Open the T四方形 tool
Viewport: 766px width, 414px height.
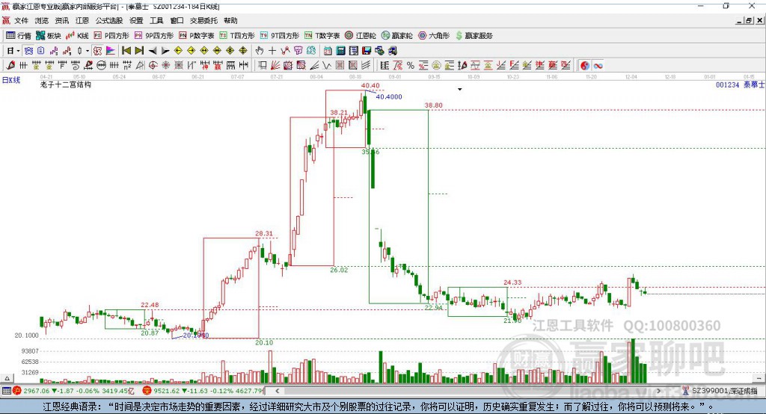(x=237, y=36)
